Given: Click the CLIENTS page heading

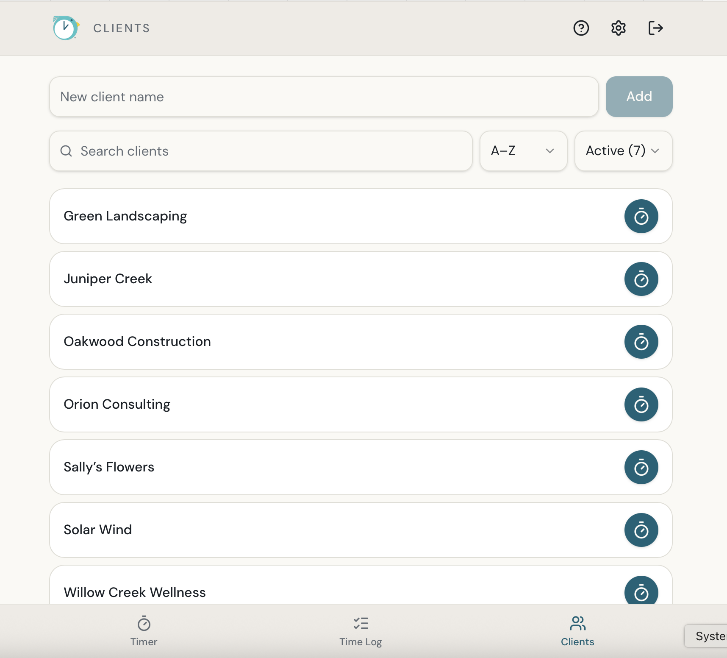Looking at the screenshot, I should (x=122, y=28).
